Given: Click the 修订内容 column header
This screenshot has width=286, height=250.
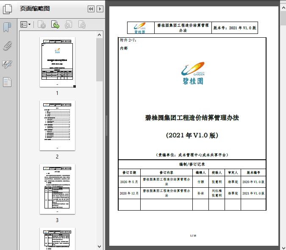Looking at the screenshot, I should [x=167, y=172].
